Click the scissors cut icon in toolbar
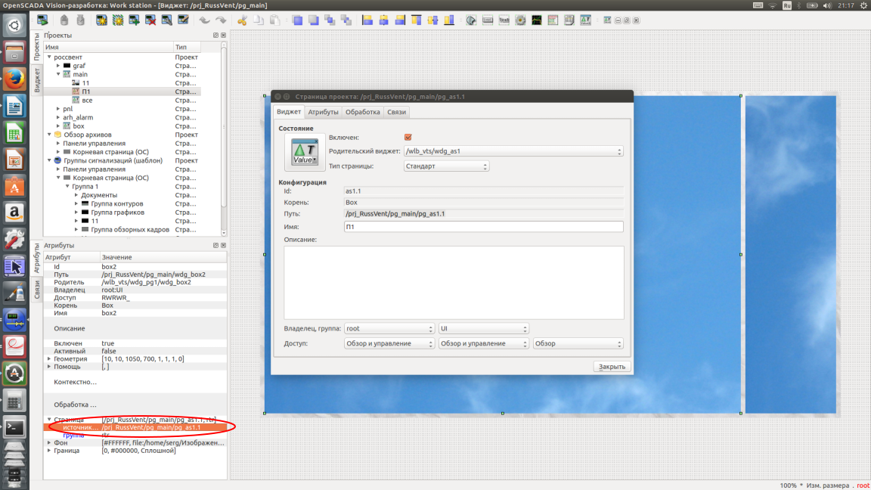 tap(243, 20)
